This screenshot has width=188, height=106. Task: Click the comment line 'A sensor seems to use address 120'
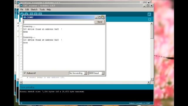coord(46,77)
